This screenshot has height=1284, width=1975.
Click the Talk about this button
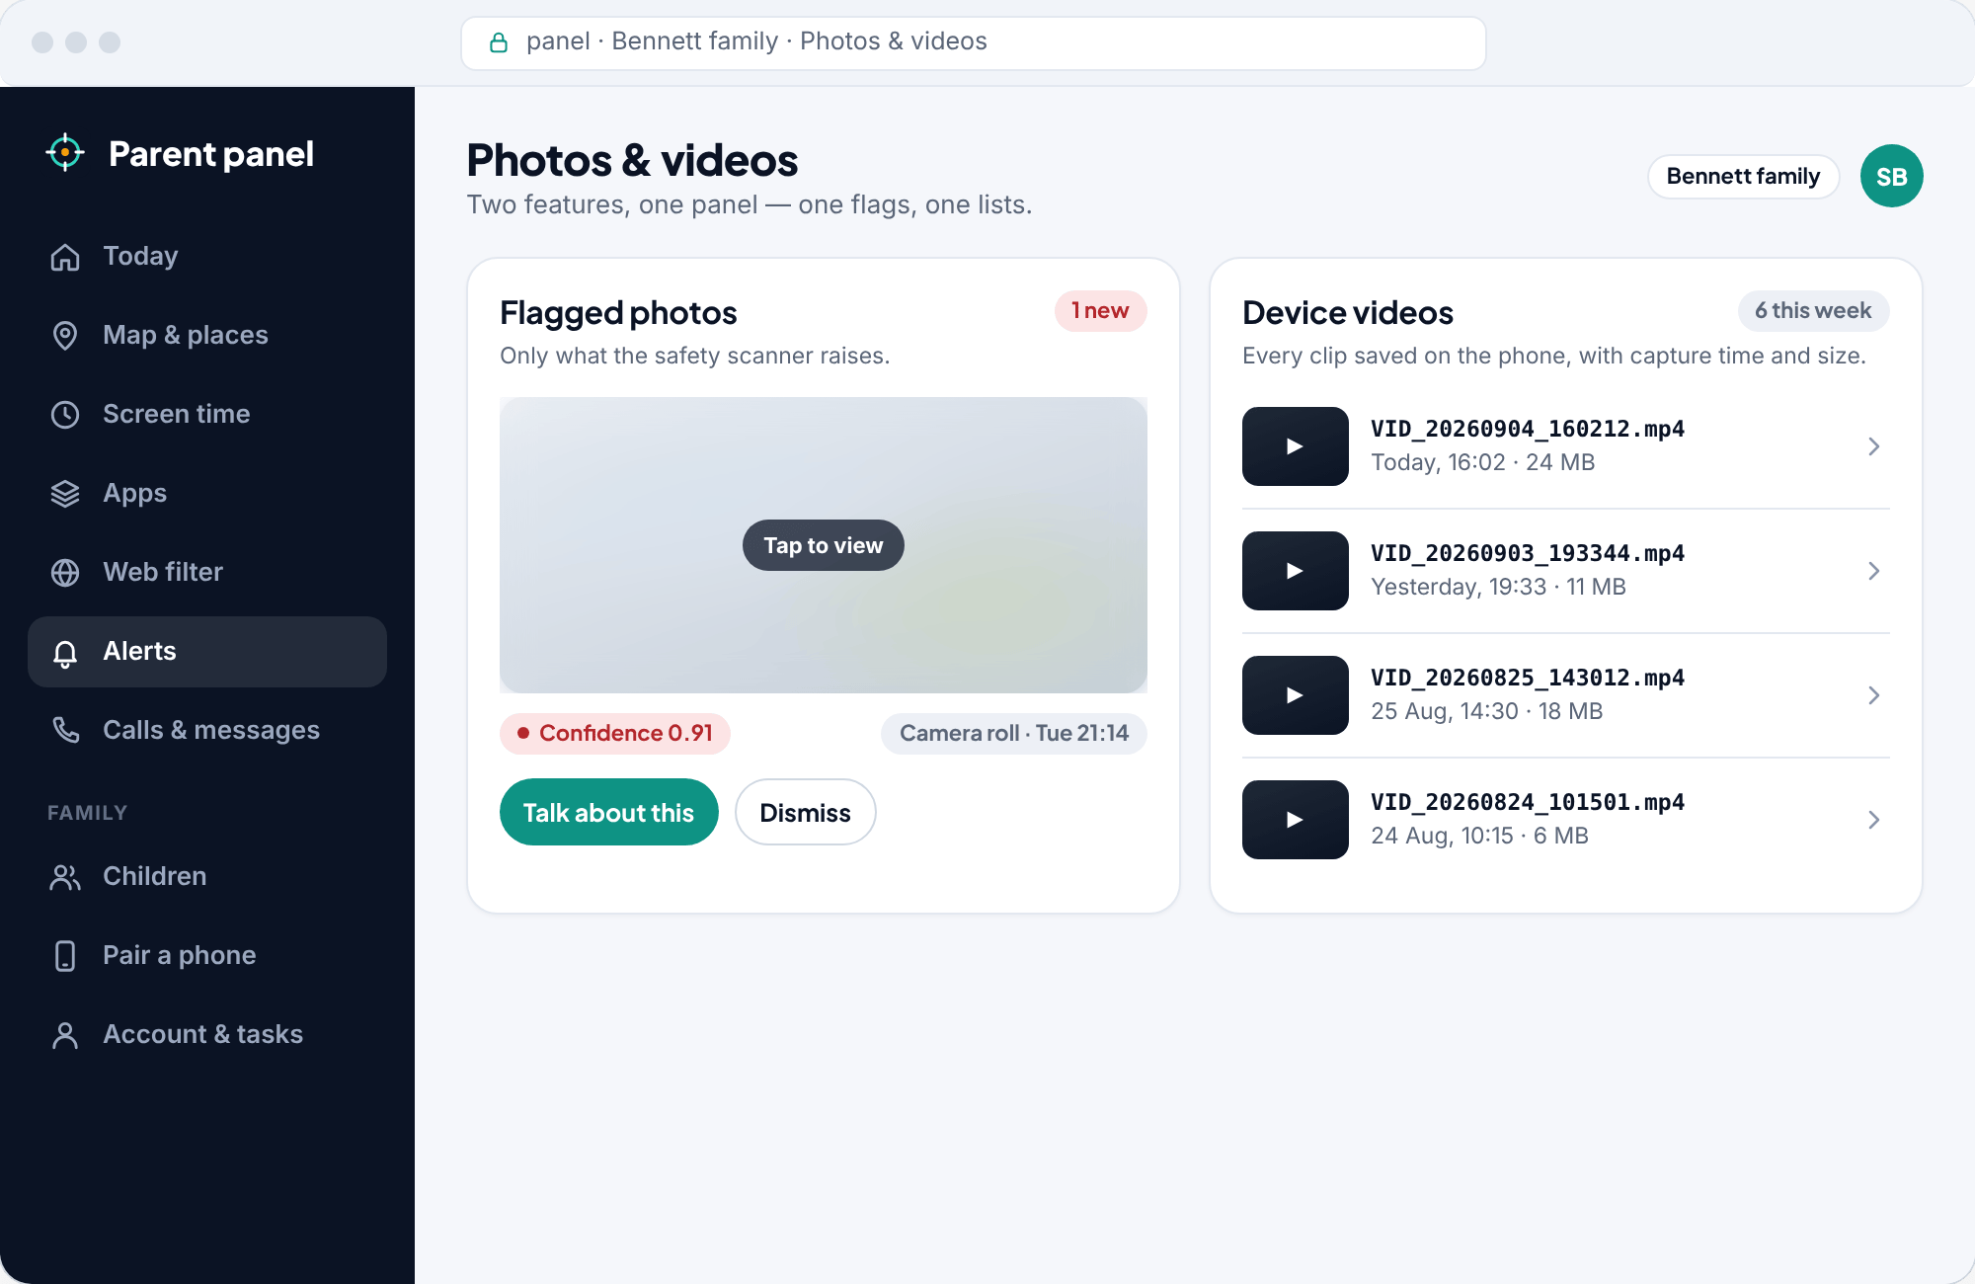pyautogui.click(x=608, y=812)
